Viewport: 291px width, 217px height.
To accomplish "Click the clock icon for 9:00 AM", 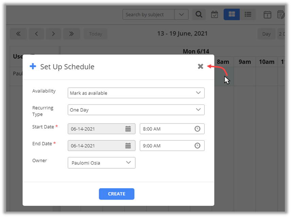I will [x=197, y=146].
